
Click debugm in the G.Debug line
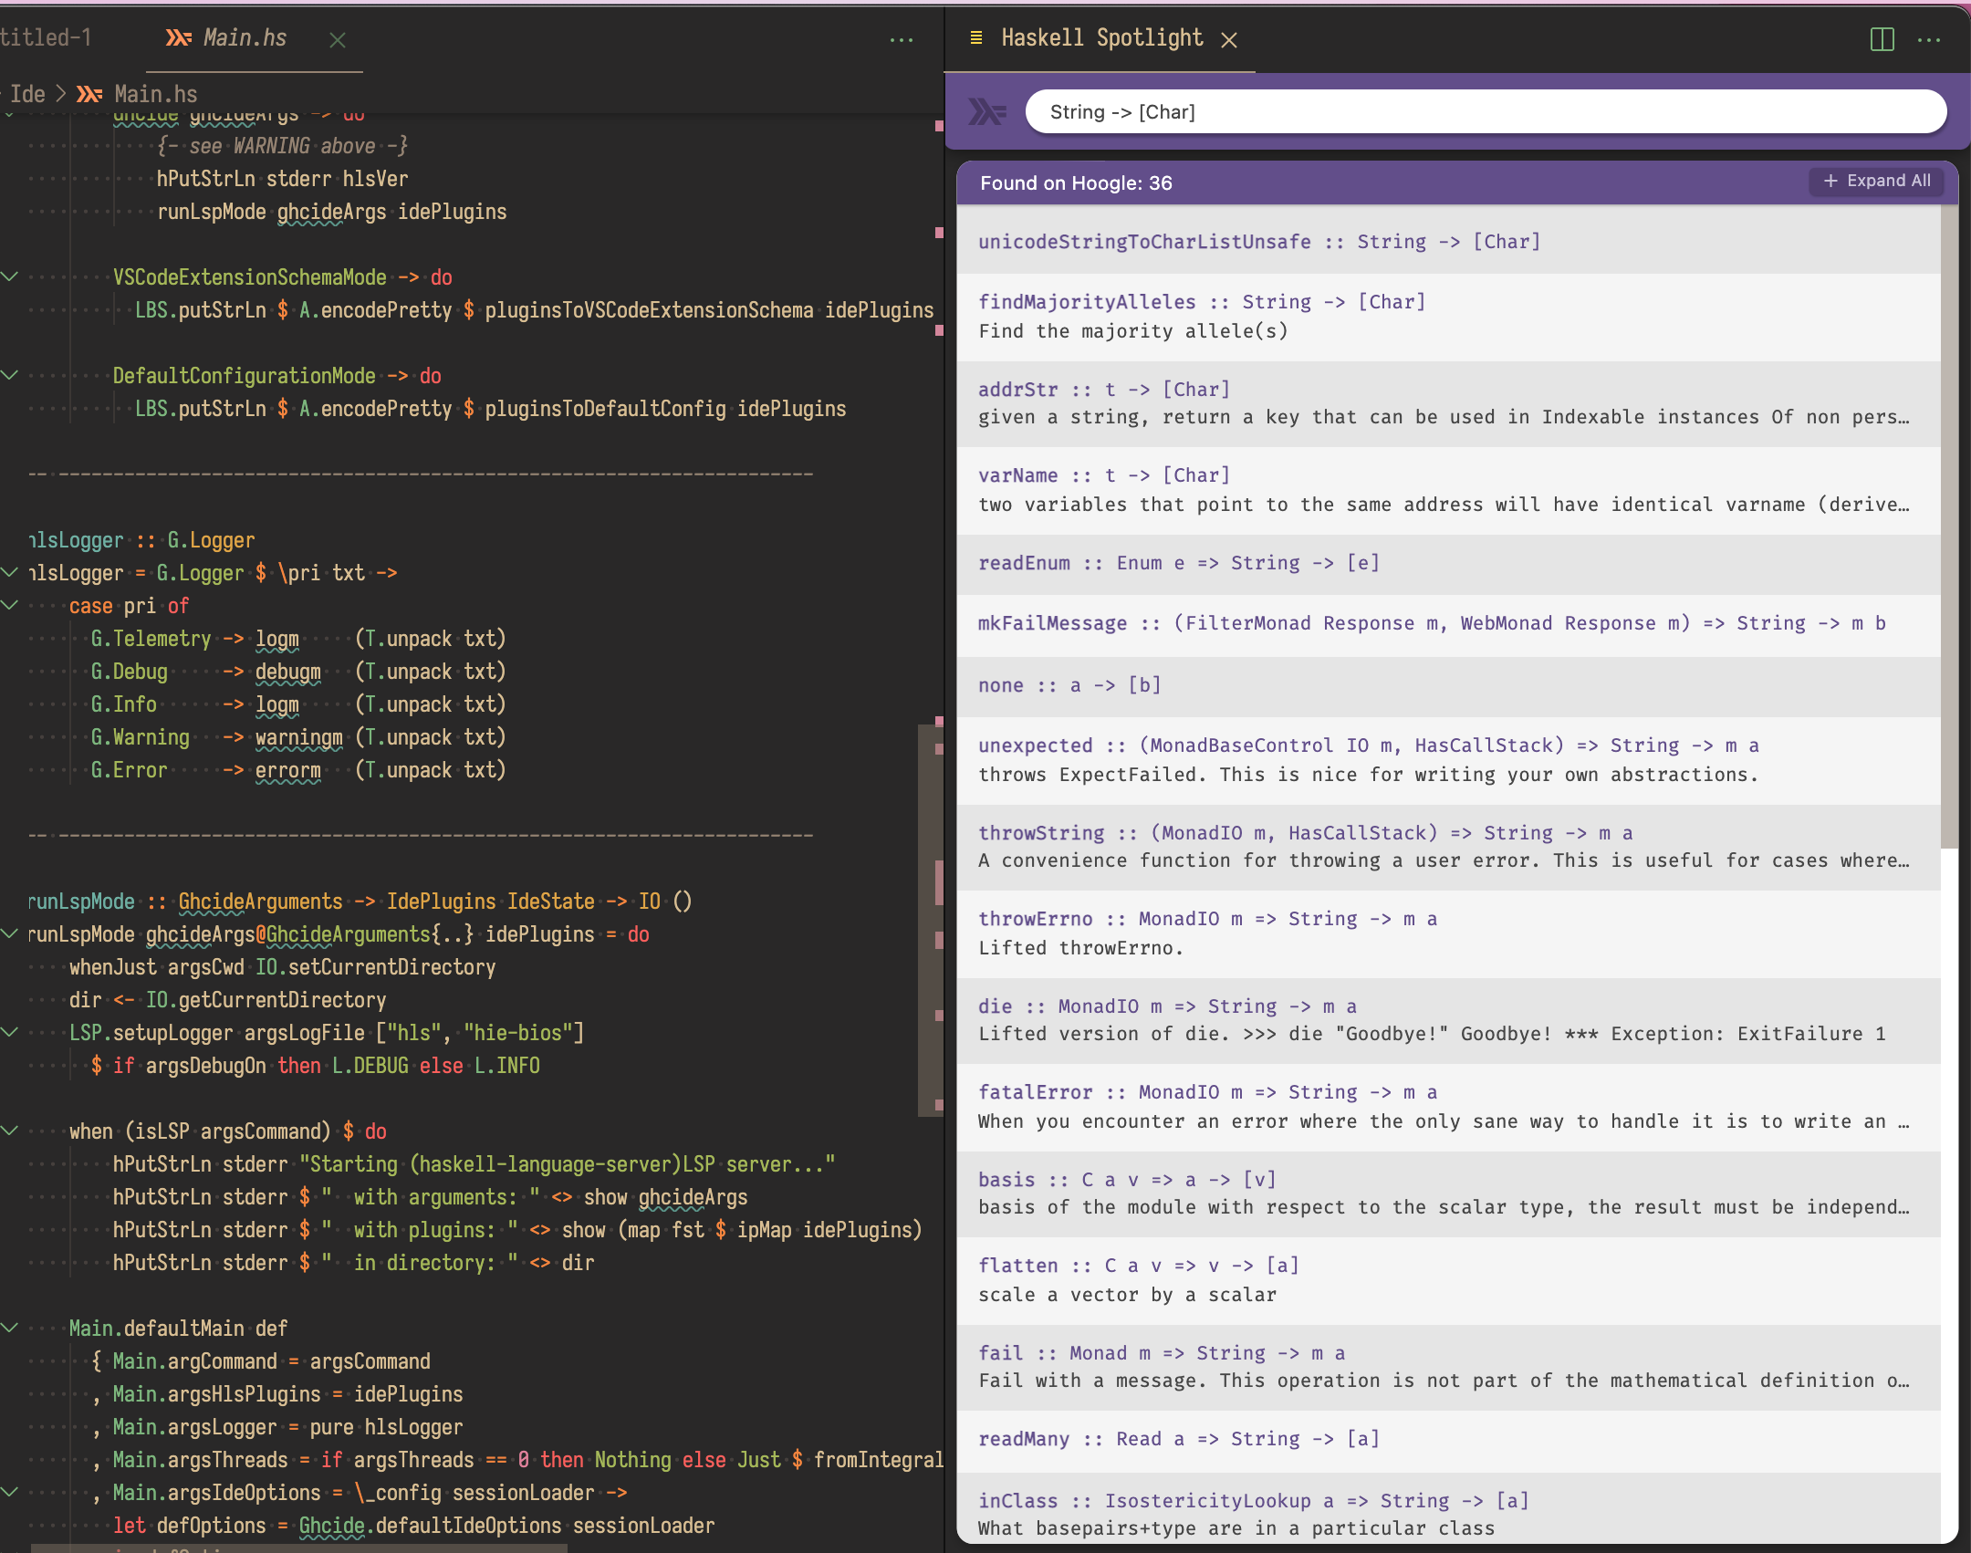pos(287,672)
